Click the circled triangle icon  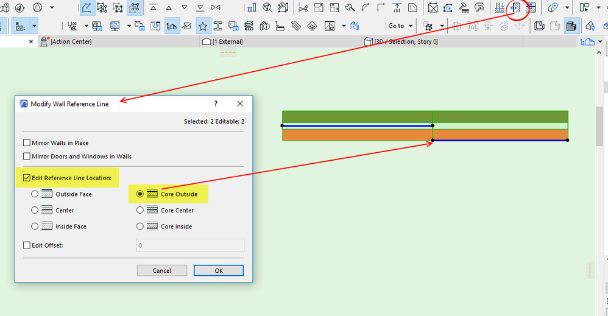(37, 7)
